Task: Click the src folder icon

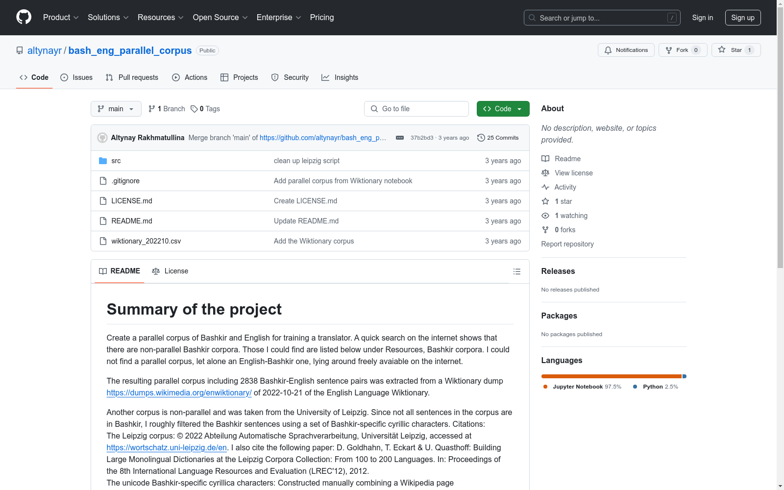Action: [x=103, y=161]
